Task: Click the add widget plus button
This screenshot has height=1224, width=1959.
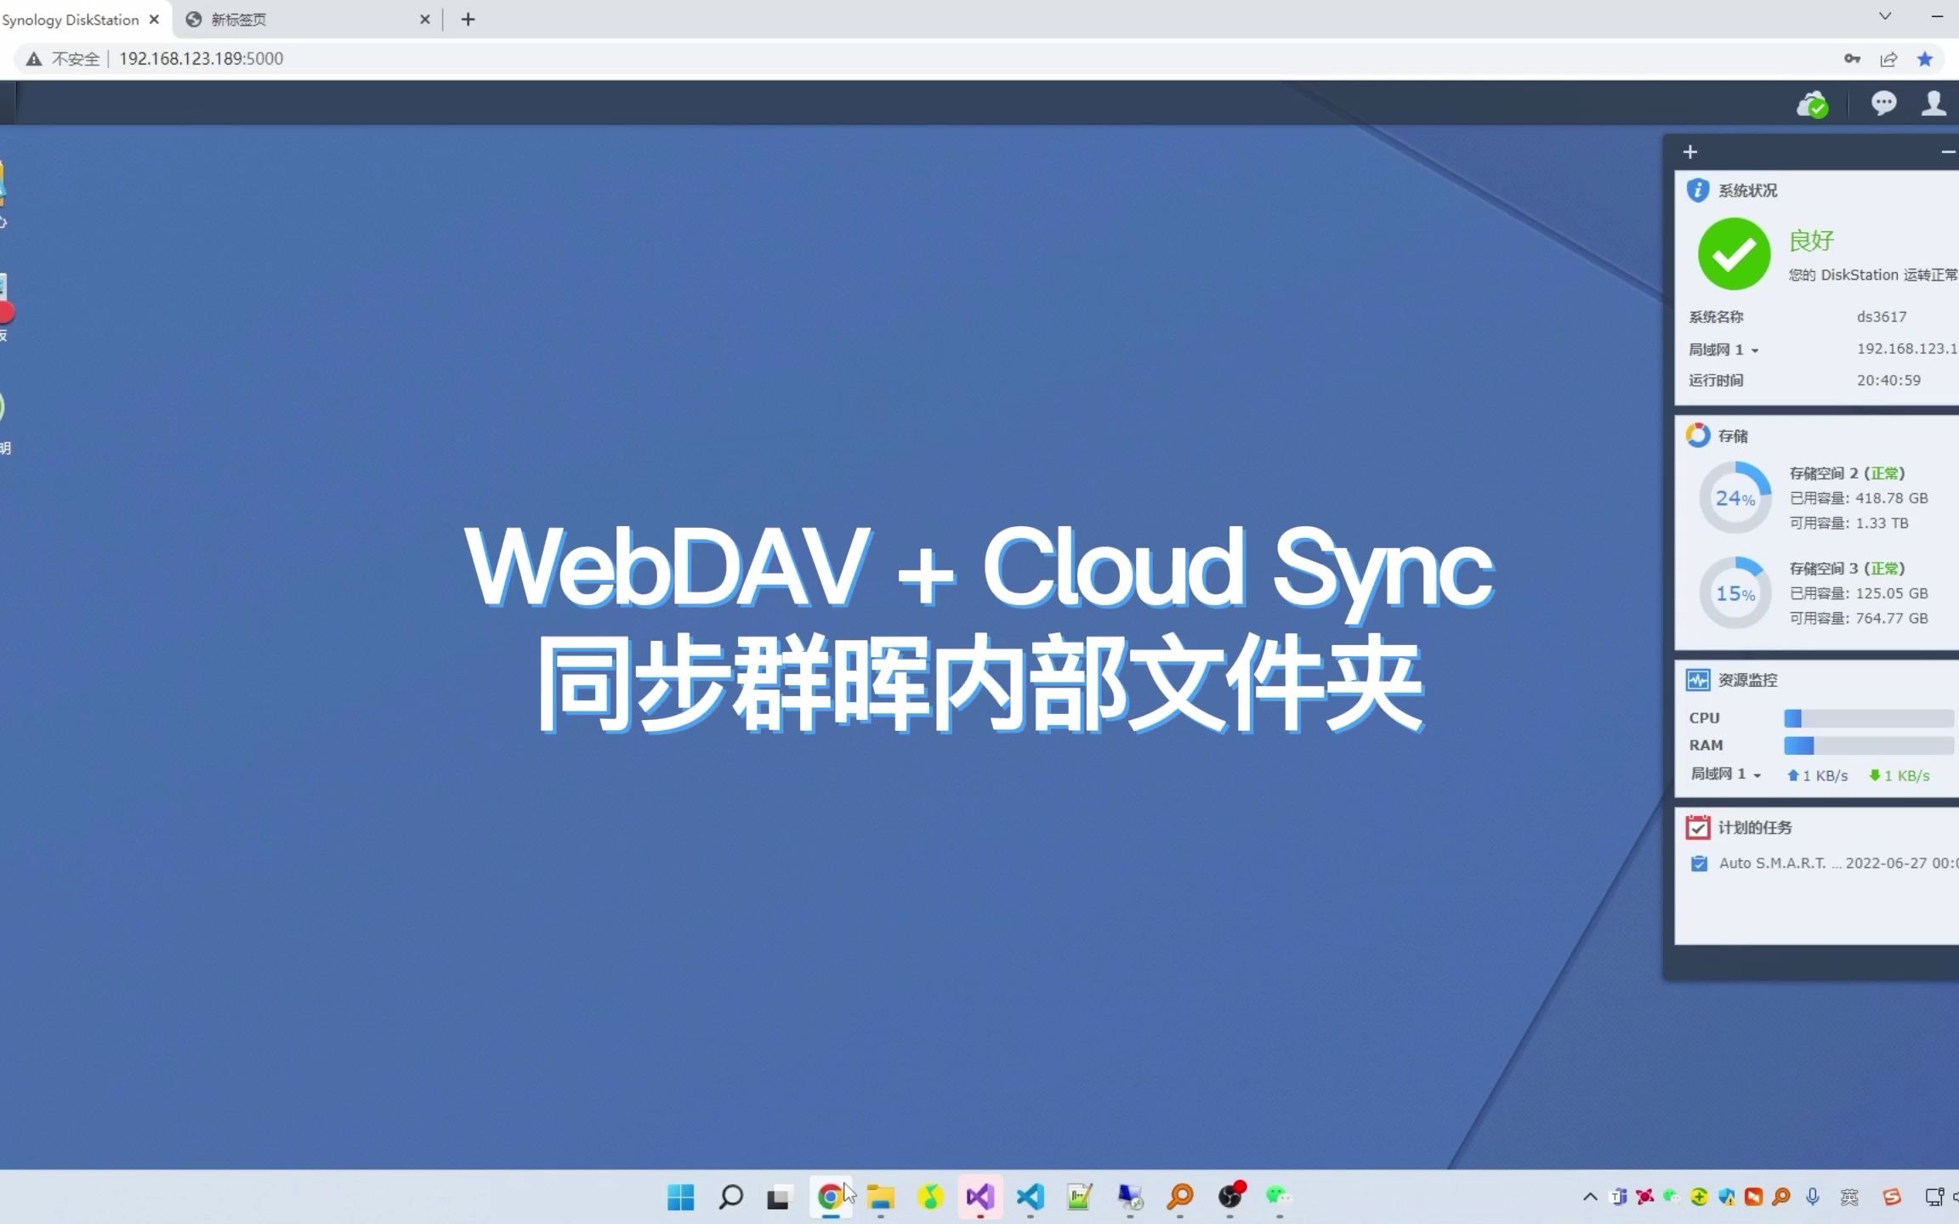Action: point(1691,151)
